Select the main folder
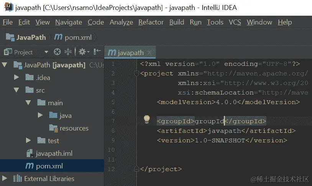 [55, 103]
